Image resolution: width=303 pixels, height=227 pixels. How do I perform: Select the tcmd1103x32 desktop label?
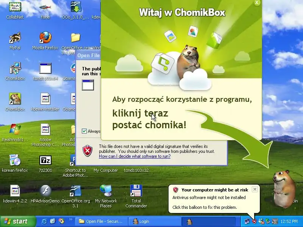coord(136,170)
